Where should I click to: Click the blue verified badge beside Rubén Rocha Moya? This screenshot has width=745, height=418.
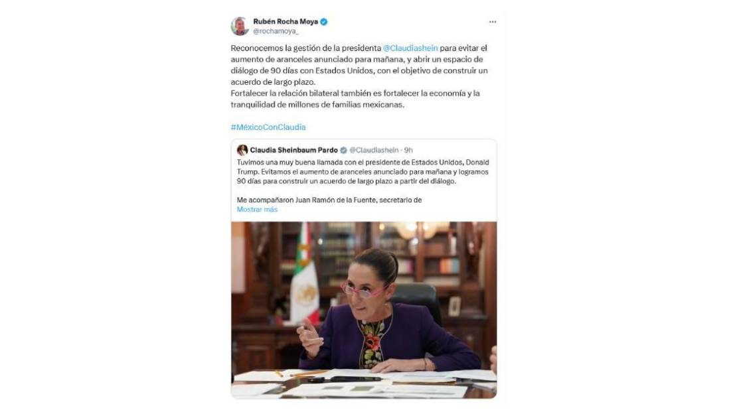(x=323, y=22)
